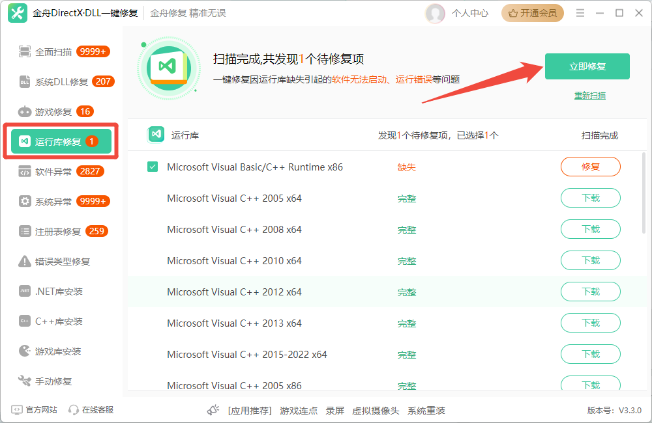
Task: Click 修复 for Visual Basic/C++ Runtime x86
Action: click(591, 167)
